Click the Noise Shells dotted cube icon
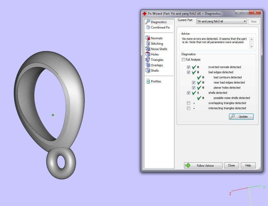 pyautogui.click(x=148, y=49)
